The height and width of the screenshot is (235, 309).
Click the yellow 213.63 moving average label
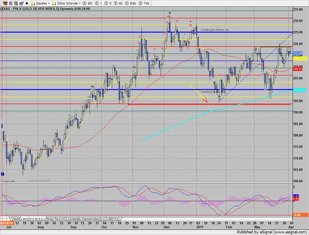point(300,59)
